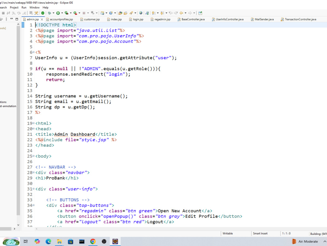The height and width of the screenshot is (246, 327).
Task: Click the Toggle Mark Occurrences icon
Action: [36, 13]
